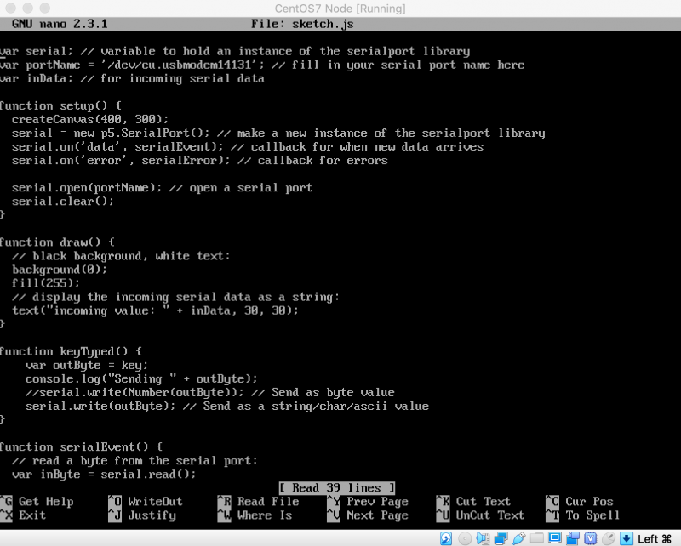Screen dimensions: 681x546
Task: Click the var inData declaration line
Action: coord(132,78)
